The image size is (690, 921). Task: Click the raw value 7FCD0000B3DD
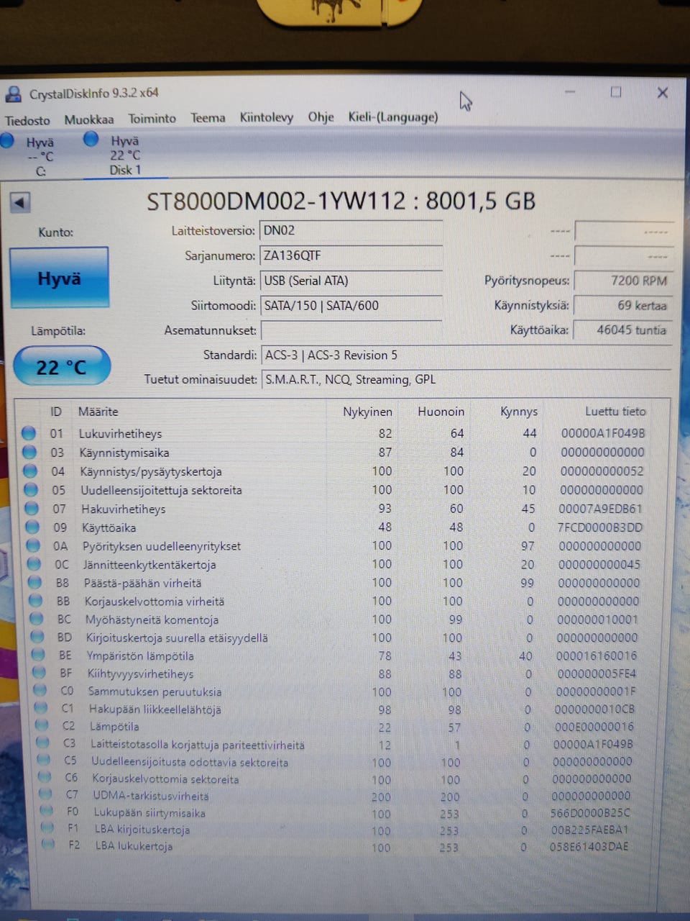(600, 527)
